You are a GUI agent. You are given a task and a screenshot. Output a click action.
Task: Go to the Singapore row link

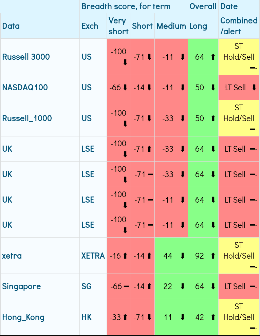(x=21, y=286)
